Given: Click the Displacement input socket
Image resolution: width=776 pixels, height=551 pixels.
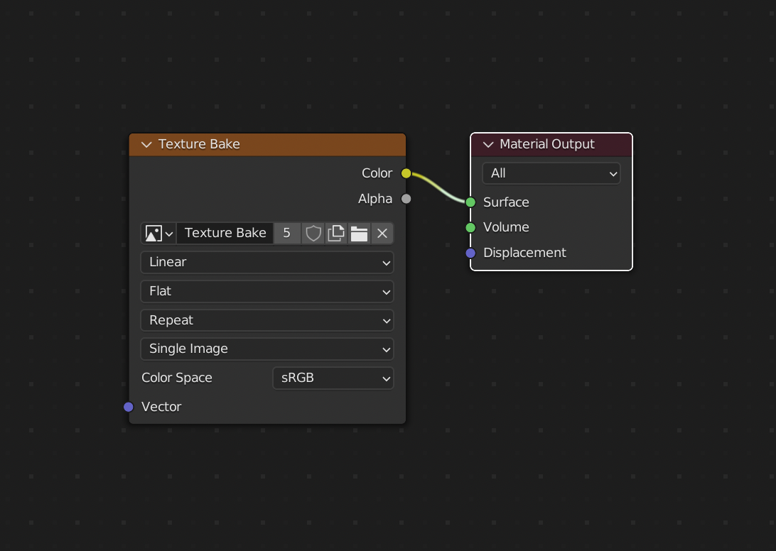Looking at the screenshot, I should point(470,253).
